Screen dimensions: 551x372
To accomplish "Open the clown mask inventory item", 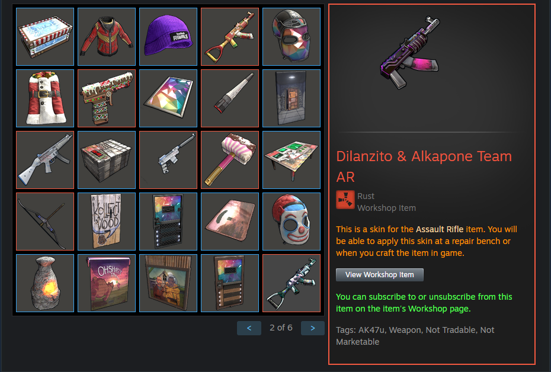I will [x=291, y=222].
